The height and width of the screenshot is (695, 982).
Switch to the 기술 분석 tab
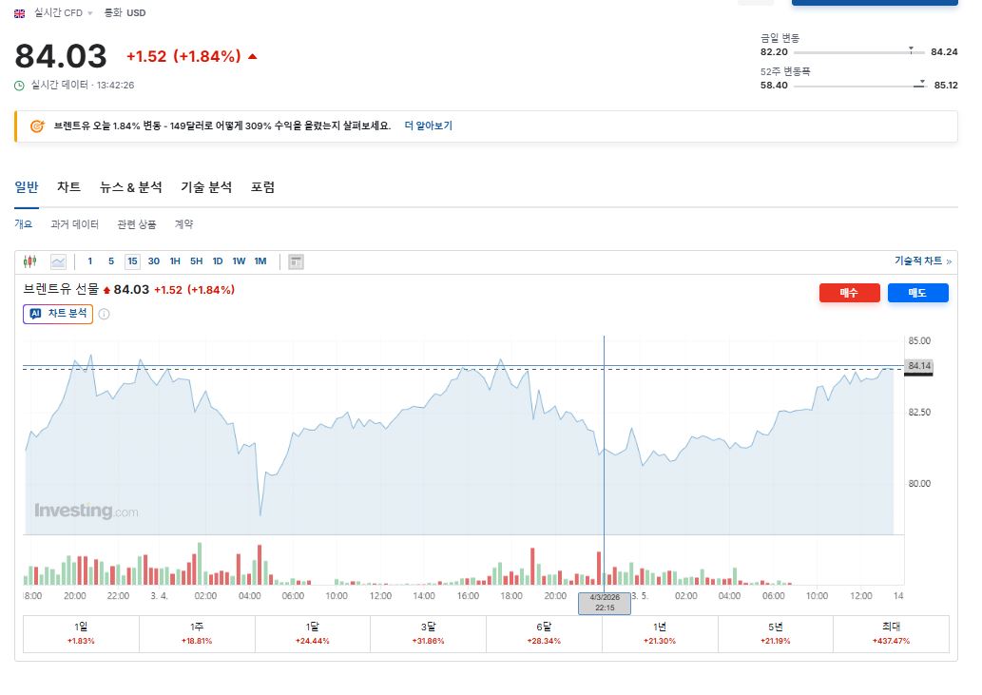[206, 187]
